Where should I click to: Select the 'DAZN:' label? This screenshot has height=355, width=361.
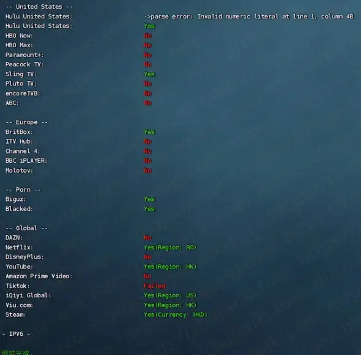coord(14,238)
